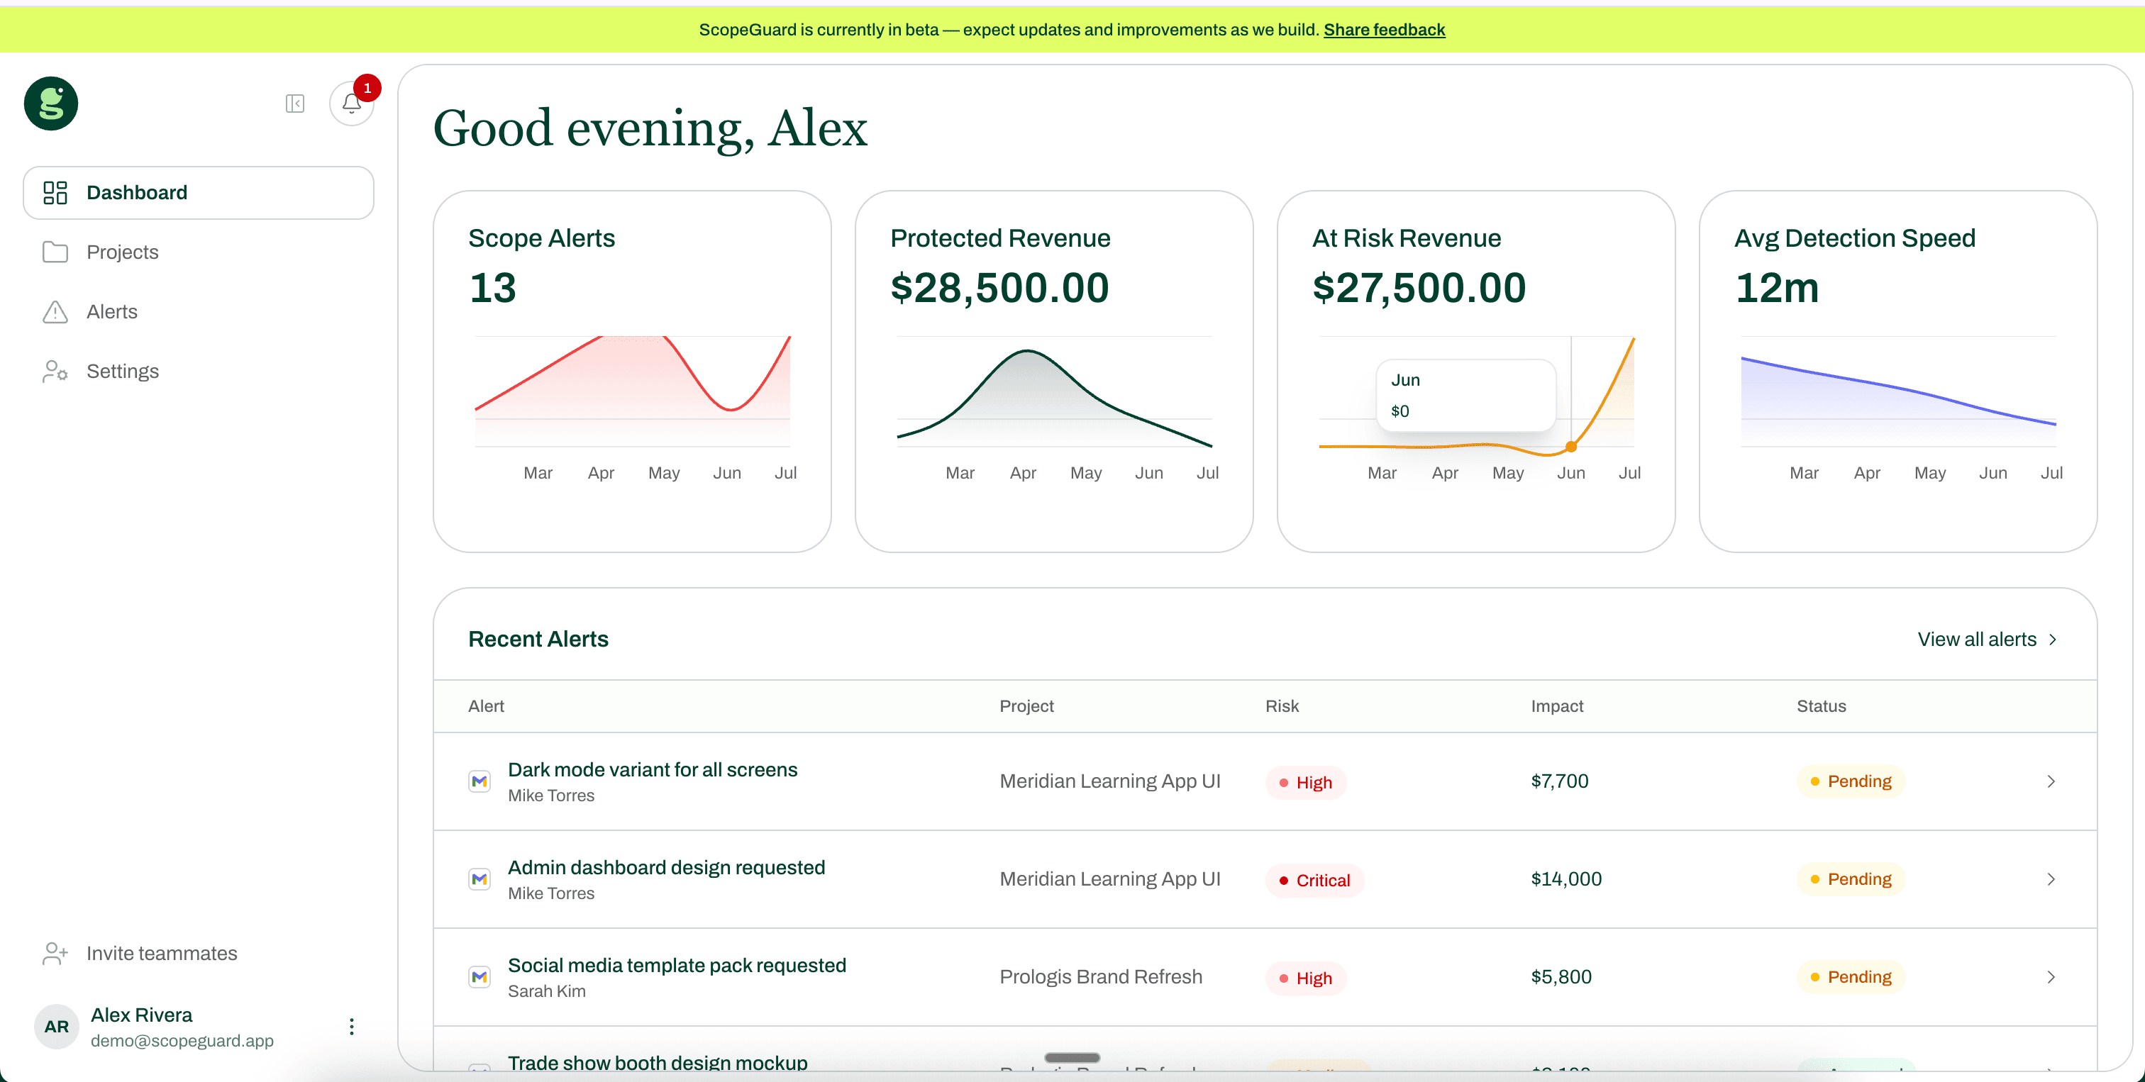Click Pending status of Admin dashboard alert
This screenshot has height=1082, width=2145.
1851,879
